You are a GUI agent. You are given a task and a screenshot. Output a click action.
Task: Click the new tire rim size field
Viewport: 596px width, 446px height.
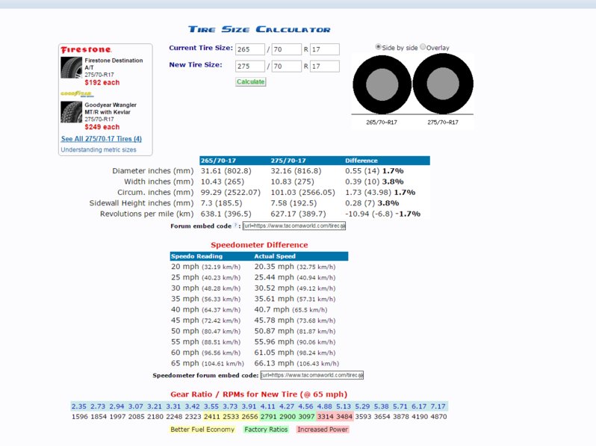point(325,66)
